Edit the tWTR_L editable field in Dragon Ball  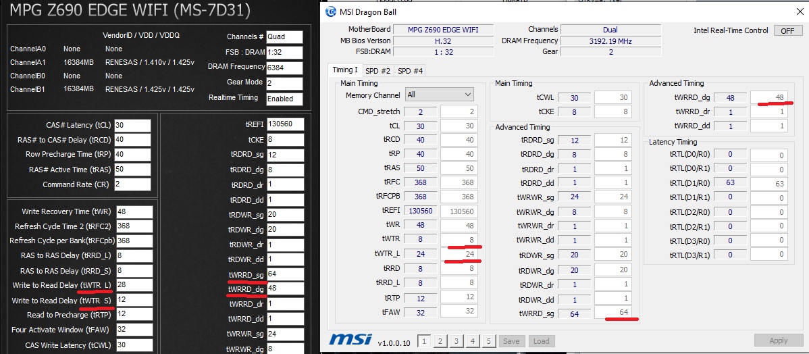click(x=459, y=254)
